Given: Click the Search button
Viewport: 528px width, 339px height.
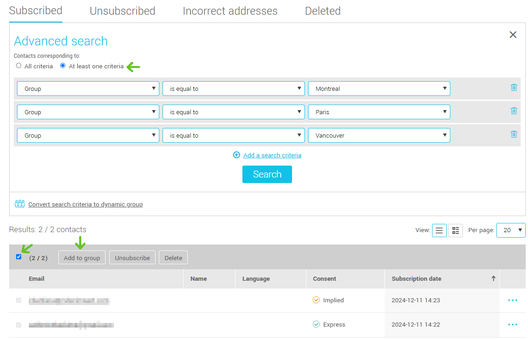Looking at the screenshot, I should (x=267, y=174).
